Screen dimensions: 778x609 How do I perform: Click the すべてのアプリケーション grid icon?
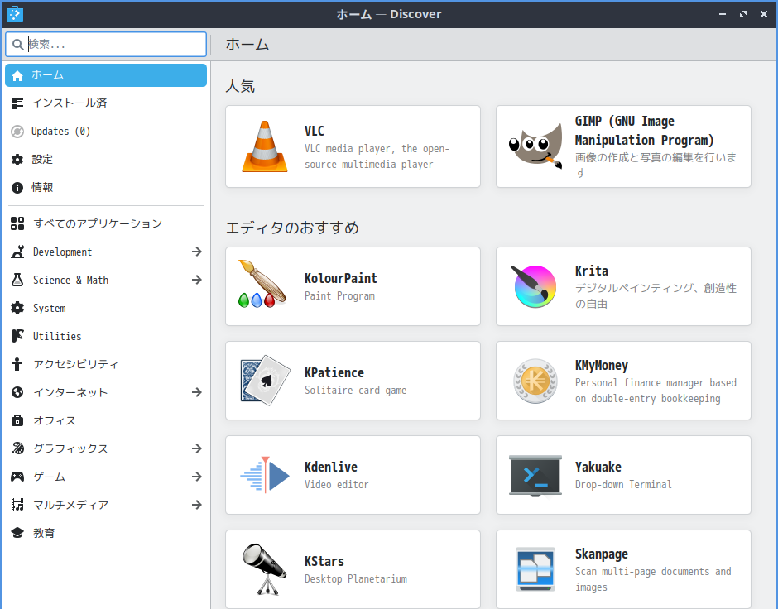coord(17,223)
